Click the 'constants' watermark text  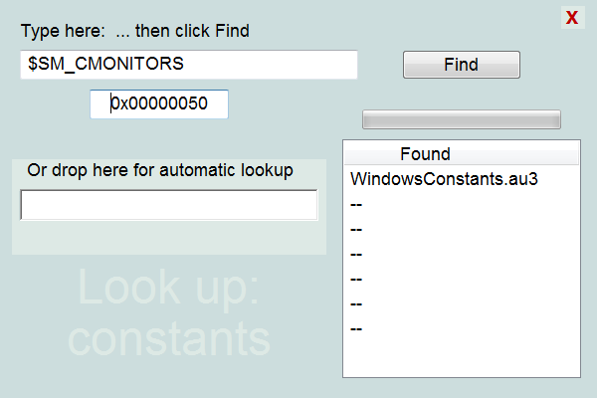(169, 338)
